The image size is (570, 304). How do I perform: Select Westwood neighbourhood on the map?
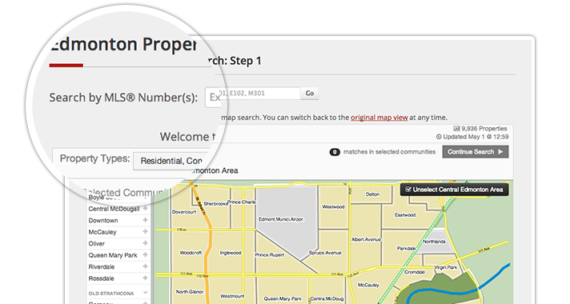click(333, 207)
